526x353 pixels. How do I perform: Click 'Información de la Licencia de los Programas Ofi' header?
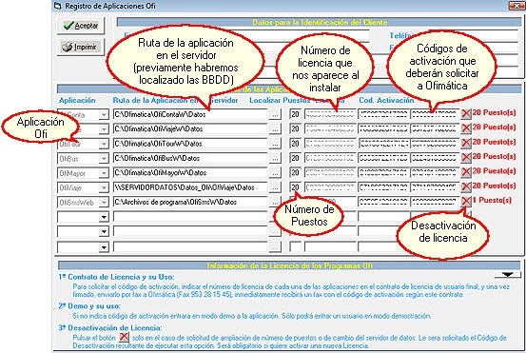(289, 265)
